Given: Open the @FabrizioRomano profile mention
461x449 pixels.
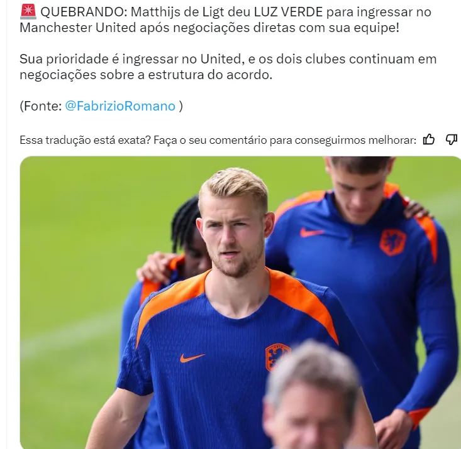Looking at the screenshot, I should (x=120, y=106).
